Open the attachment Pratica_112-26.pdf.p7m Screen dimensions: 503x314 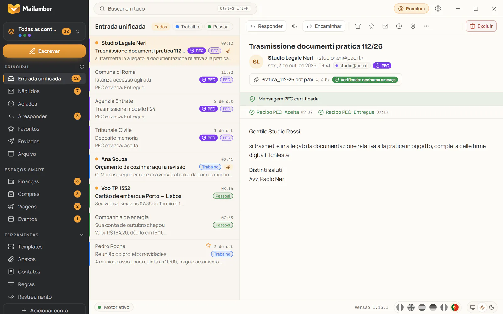(x=326, y=80)
